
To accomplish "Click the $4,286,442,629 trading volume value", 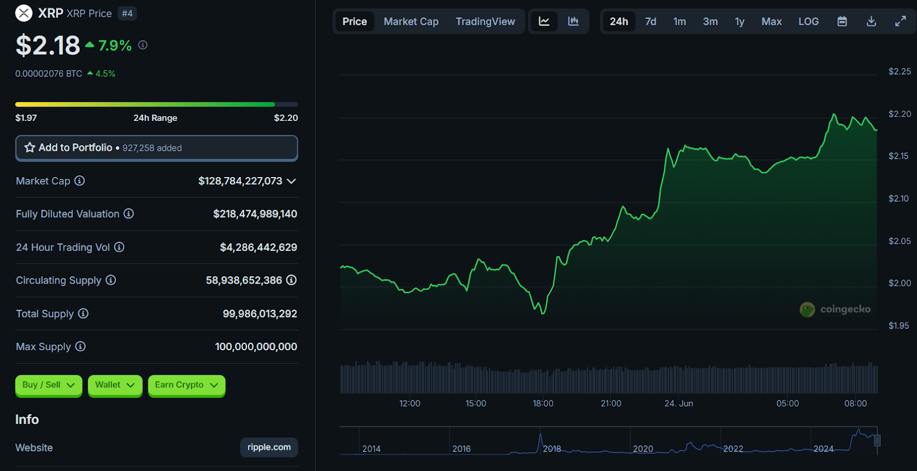I will tap(258, 247).
